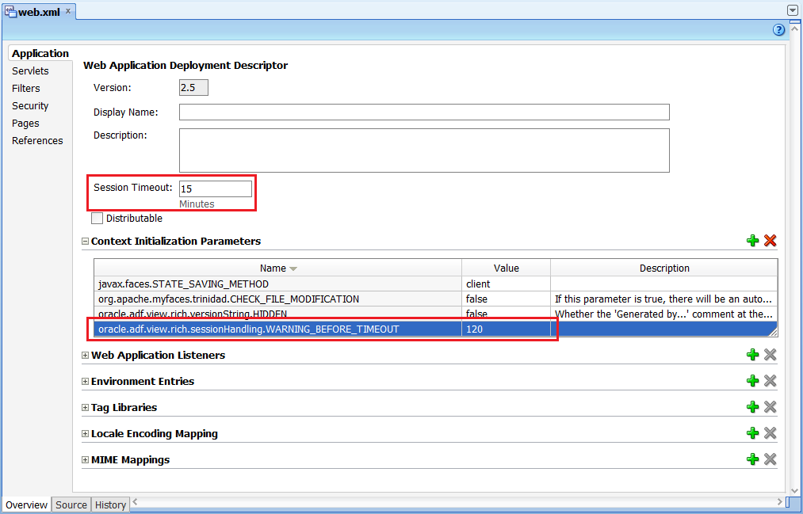Expand the Web Application Listeners section
This screenshot has width=803, height=514.
(x=85, y=354)
